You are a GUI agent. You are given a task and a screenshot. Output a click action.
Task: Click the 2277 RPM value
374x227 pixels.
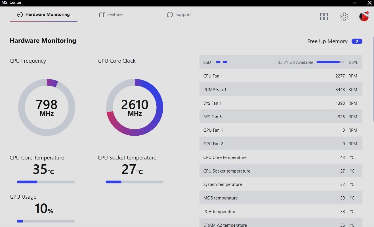click(346, 76)
